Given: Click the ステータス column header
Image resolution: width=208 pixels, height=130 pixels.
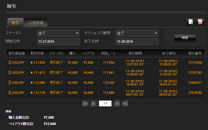Looking at the screenshot, I should pos(57,54).
